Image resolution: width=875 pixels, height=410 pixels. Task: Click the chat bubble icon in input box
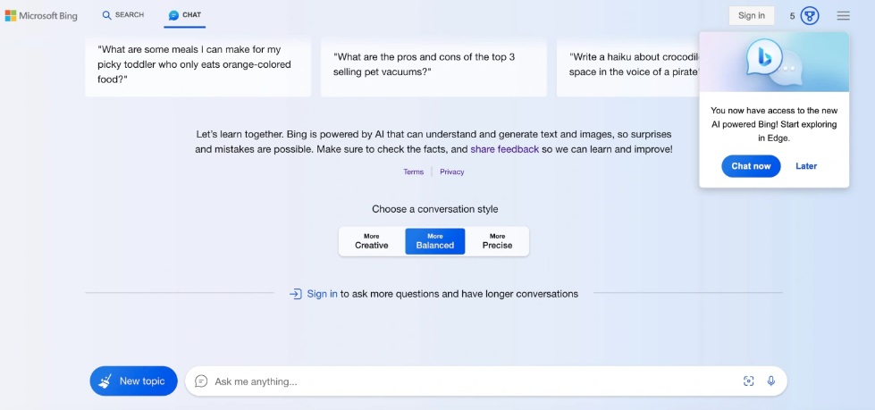[x=201, y=381]
